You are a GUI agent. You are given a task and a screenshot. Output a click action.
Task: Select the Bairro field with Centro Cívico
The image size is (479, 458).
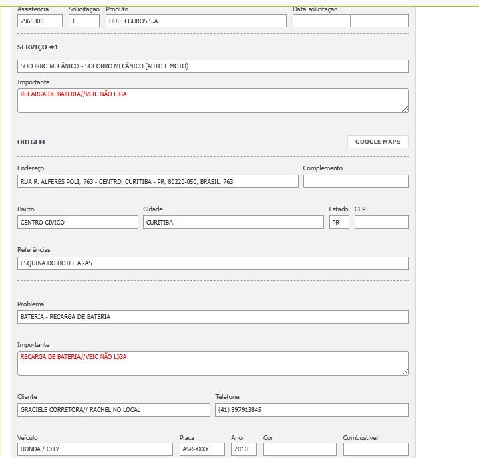(77, 222)
